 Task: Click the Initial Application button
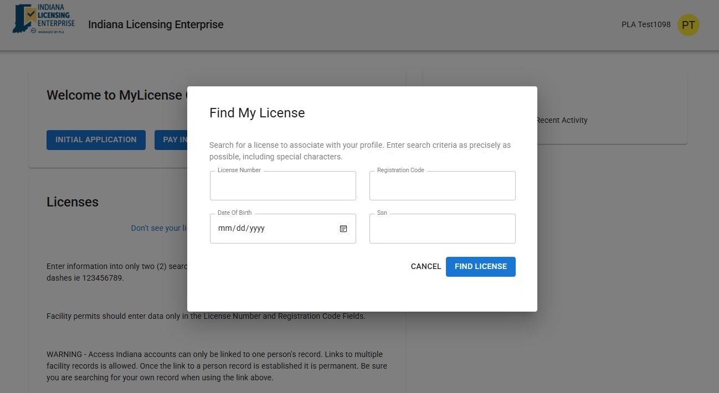[96, 140]
